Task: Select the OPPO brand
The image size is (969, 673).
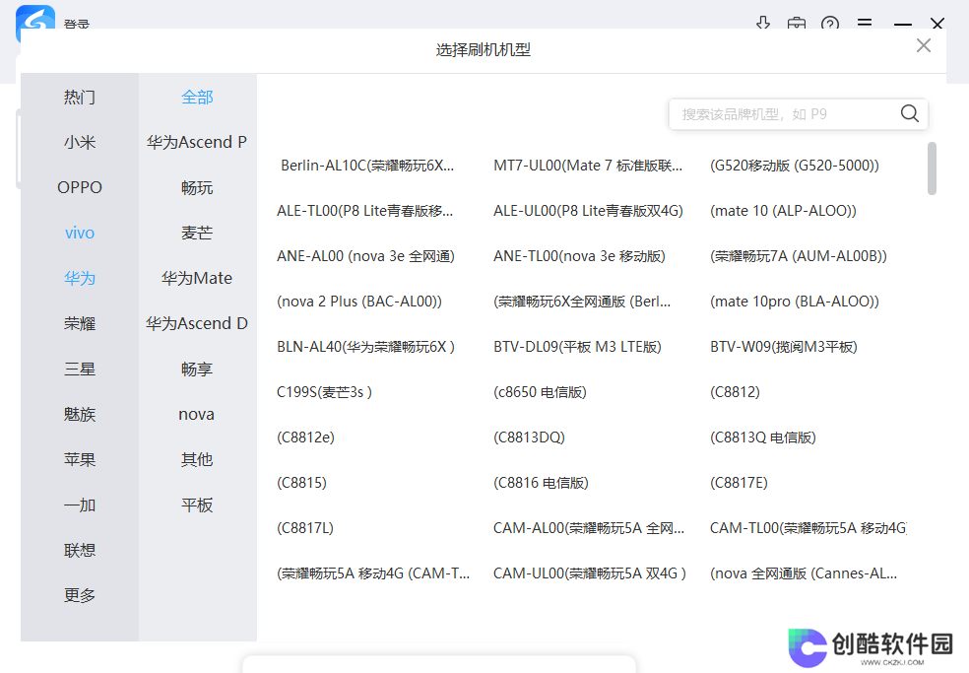Action: pos(80,187)
